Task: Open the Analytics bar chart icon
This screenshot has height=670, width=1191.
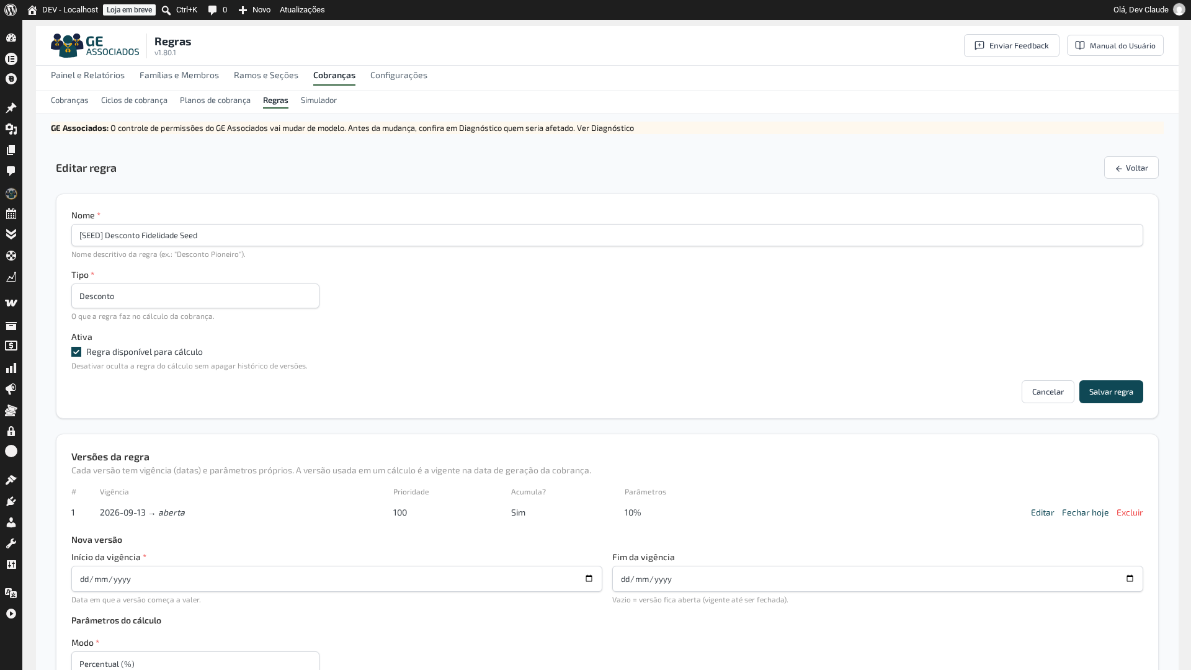Action: click(11, 368)
